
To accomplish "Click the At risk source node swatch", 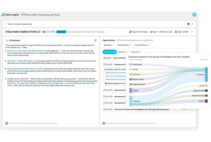I will pyautogui.click(x=131, y=69).
